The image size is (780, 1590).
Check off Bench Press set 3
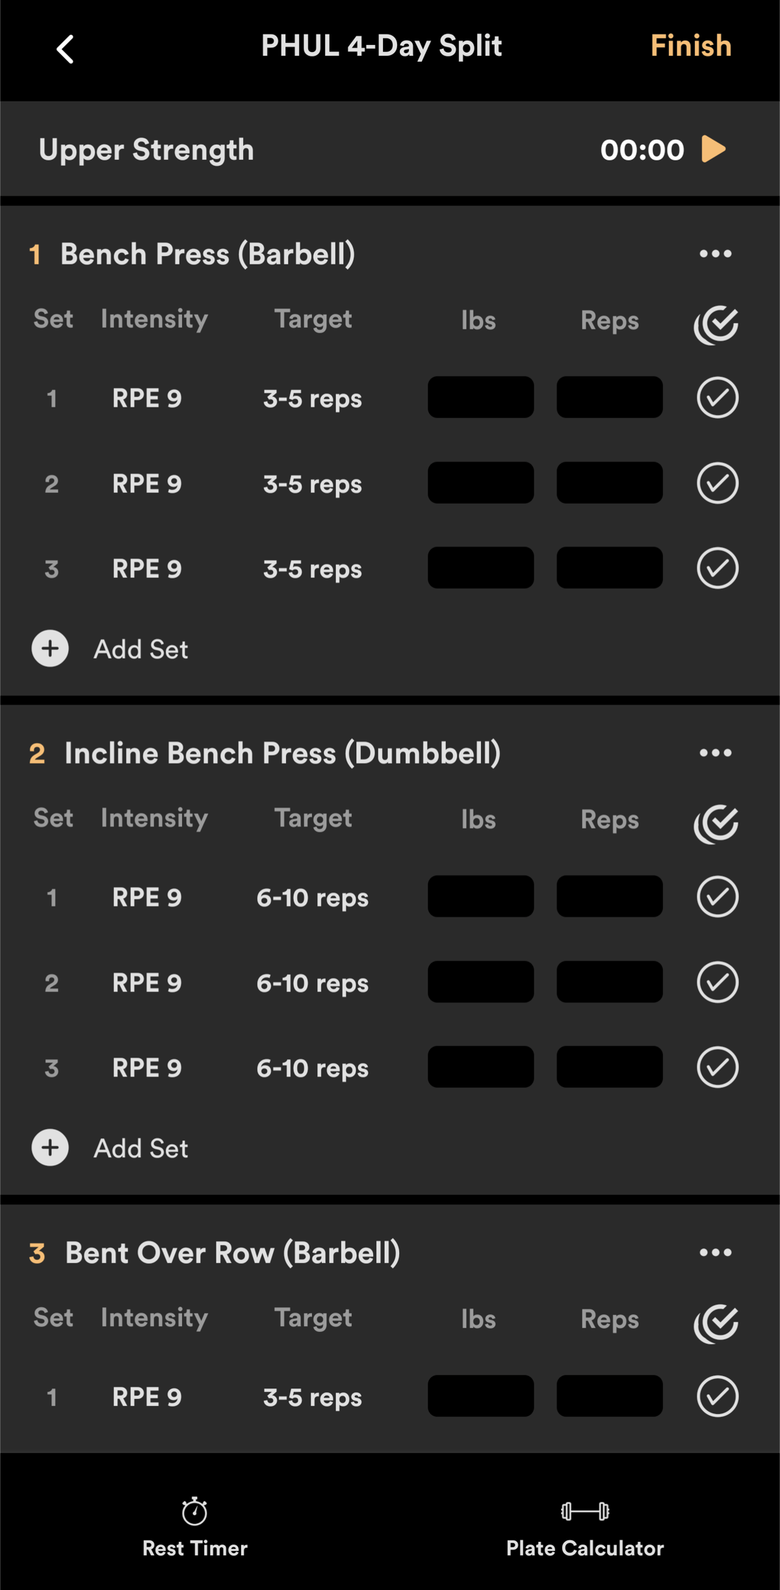click(x=718, y=568)
